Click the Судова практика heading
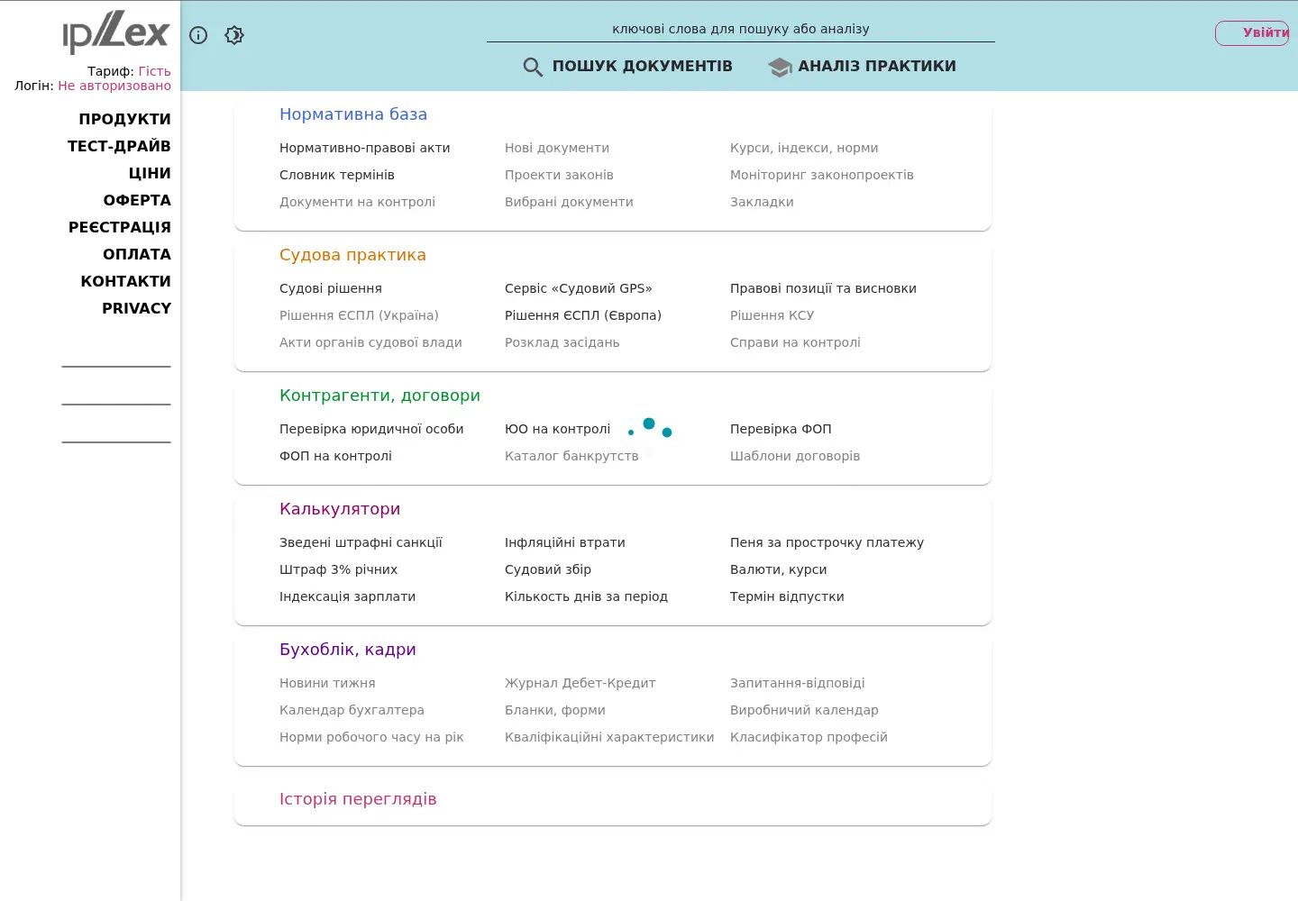The height and width of the screenshot is (901, 1298). (x=352, y=255)
